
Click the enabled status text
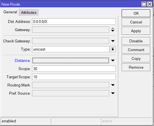coord(9,121)
